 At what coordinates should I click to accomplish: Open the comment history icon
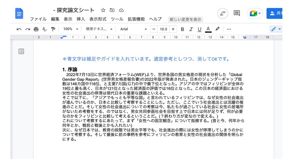(x=237, y=13)
